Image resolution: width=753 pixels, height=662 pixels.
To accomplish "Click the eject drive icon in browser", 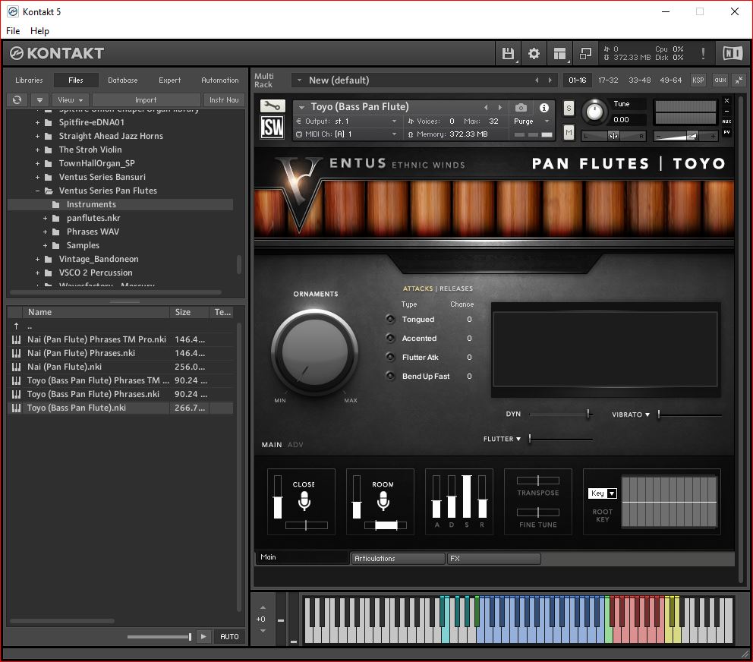I will click(40, 100).
